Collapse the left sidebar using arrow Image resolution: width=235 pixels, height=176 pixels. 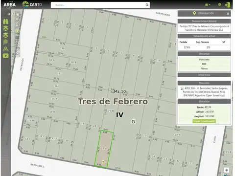click(9, 14)
